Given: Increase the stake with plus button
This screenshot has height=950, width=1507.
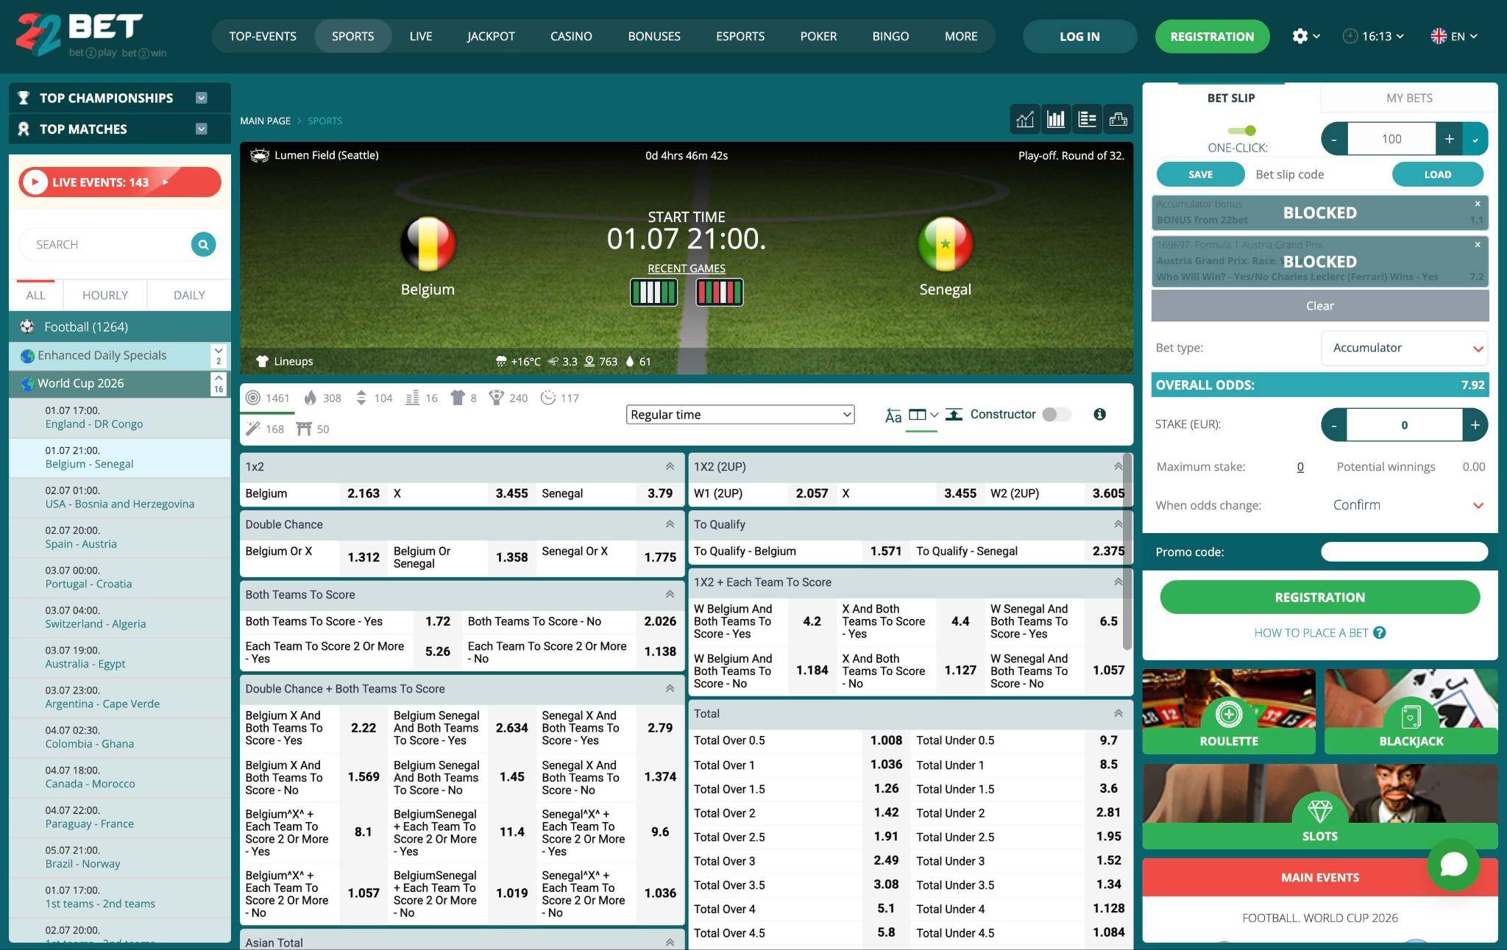Looking at the screenshot, I should tap(1475, 425).
